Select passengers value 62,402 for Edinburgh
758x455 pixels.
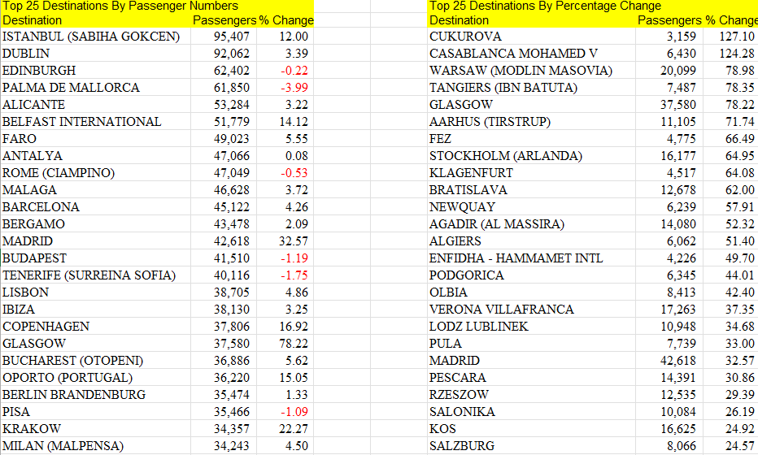(x=224, y=71)
